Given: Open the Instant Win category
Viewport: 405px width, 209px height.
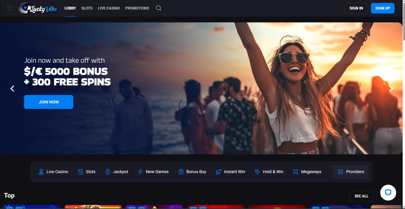Looking at the screenshot, I should [230, 172].
